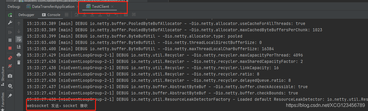Switch to the Console tab
368x111 pixels.
point(51,15)
